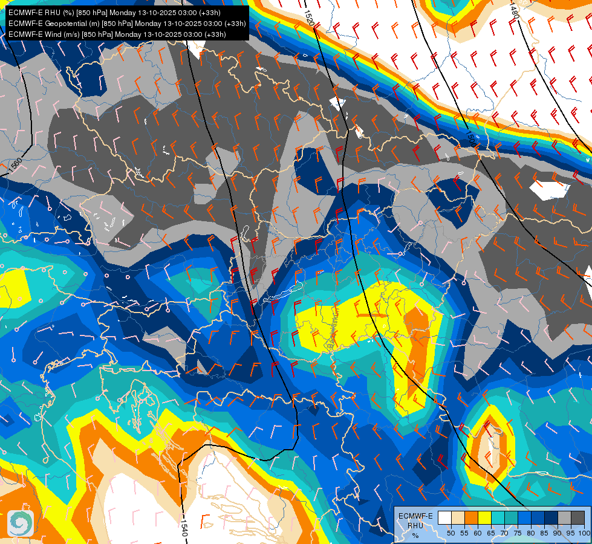This screenshot has width=592, height=544.
Task: Click the swirl logo icon in the corner
Action: 21,523
